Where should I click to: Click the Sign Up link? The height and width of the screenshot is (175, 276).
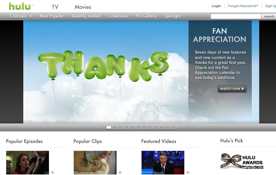click(270, 6)
